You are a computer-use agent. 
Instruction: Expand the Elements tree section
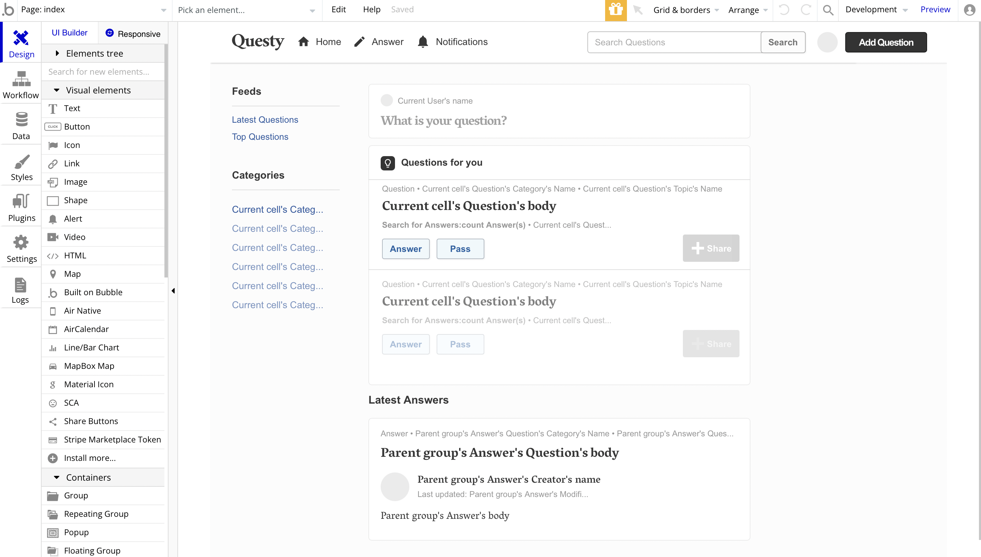[x=57, y=53]
